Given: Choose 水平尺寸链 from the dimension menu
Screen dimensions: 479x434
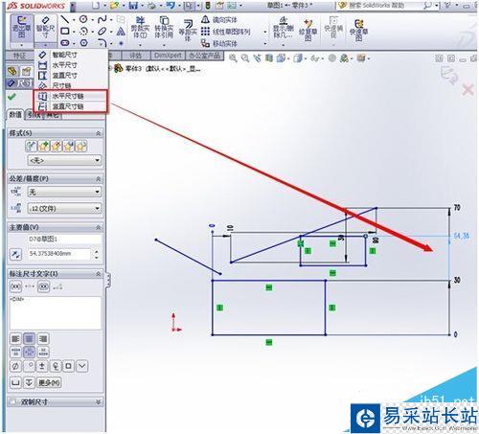Looking at the screenshot, I should (68, 96).
